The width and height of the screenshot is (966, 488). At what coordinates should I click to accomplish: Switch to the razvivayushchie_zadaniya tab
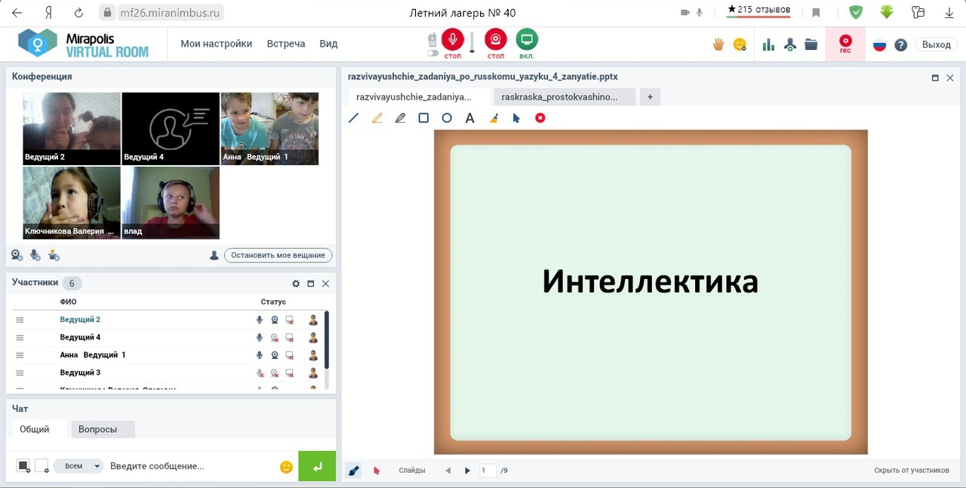(x=419, y=97)
